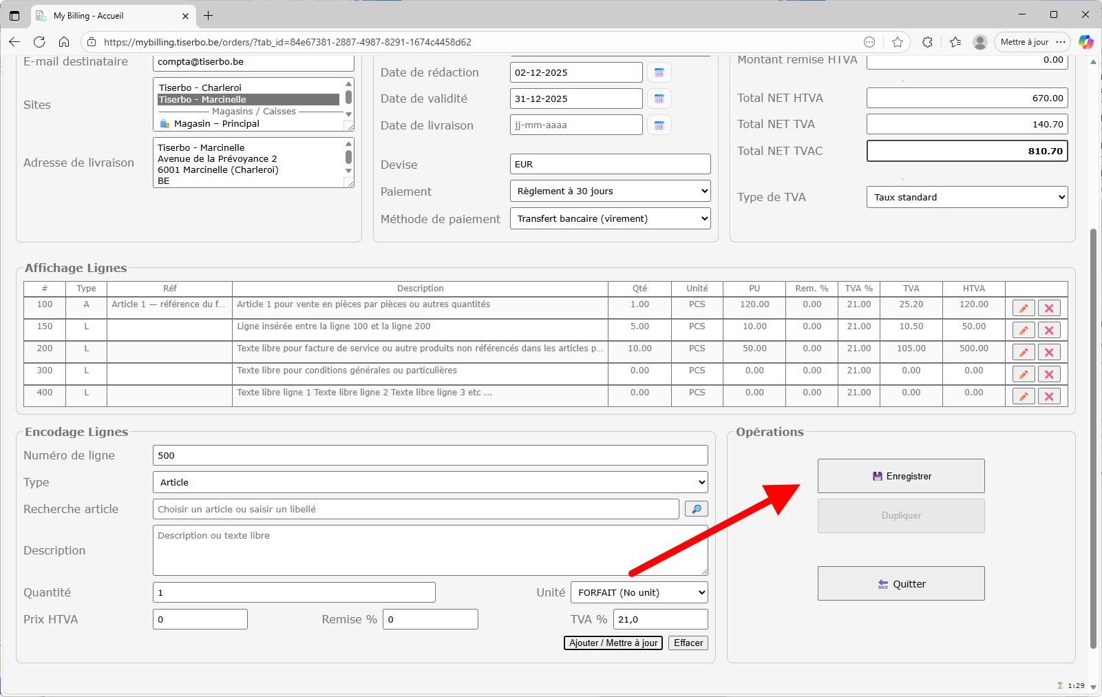
Task: Delete line 400 using its red X icon
Action: tap(1049, 397)
